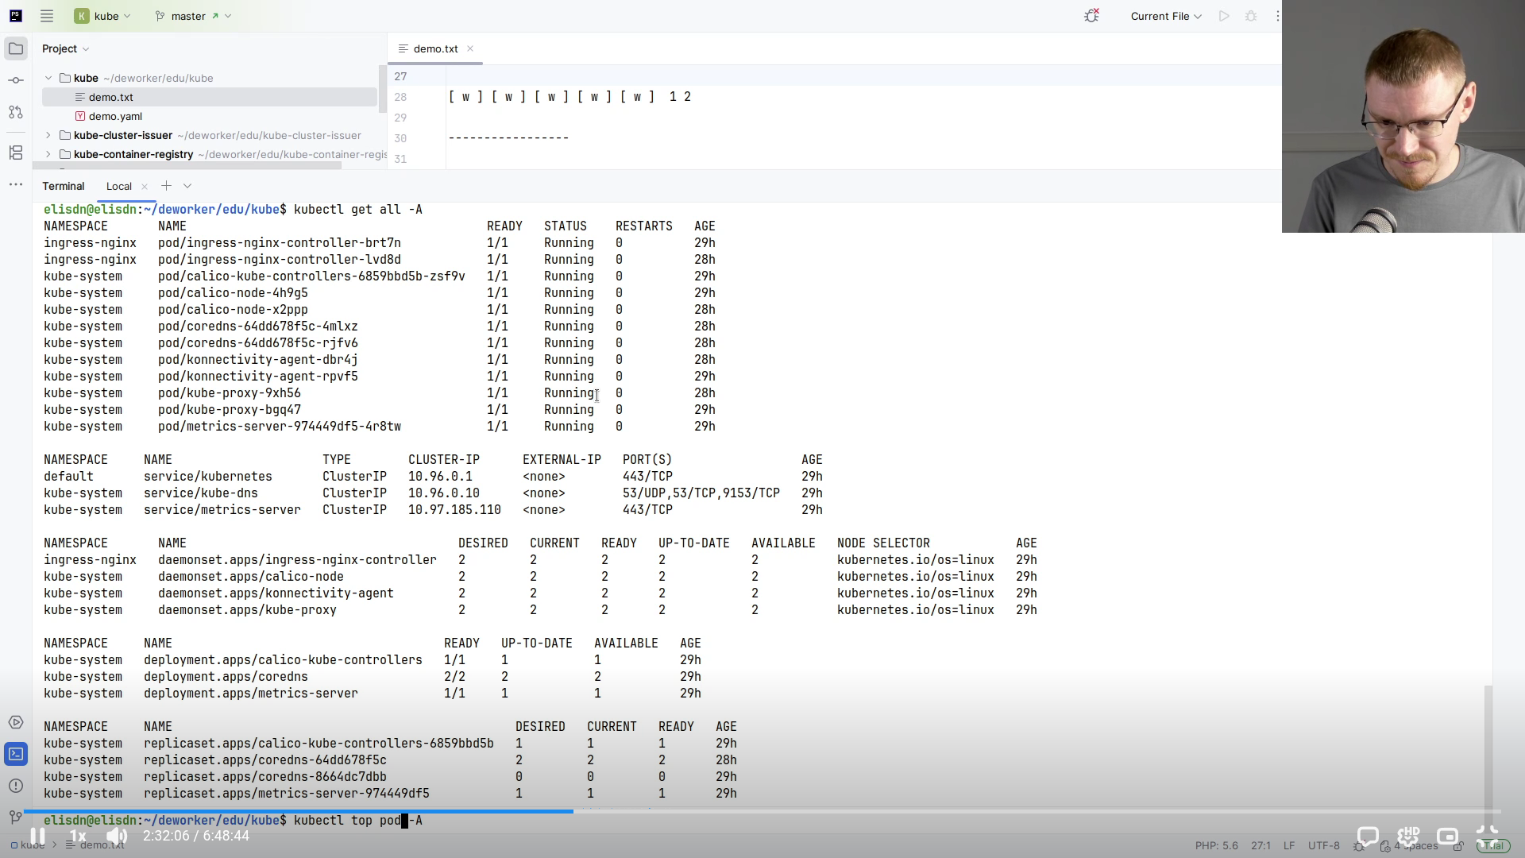Switch to the Local terminal tab
This screenshot has height=858, width=1525.
click(x=119, y=186)
